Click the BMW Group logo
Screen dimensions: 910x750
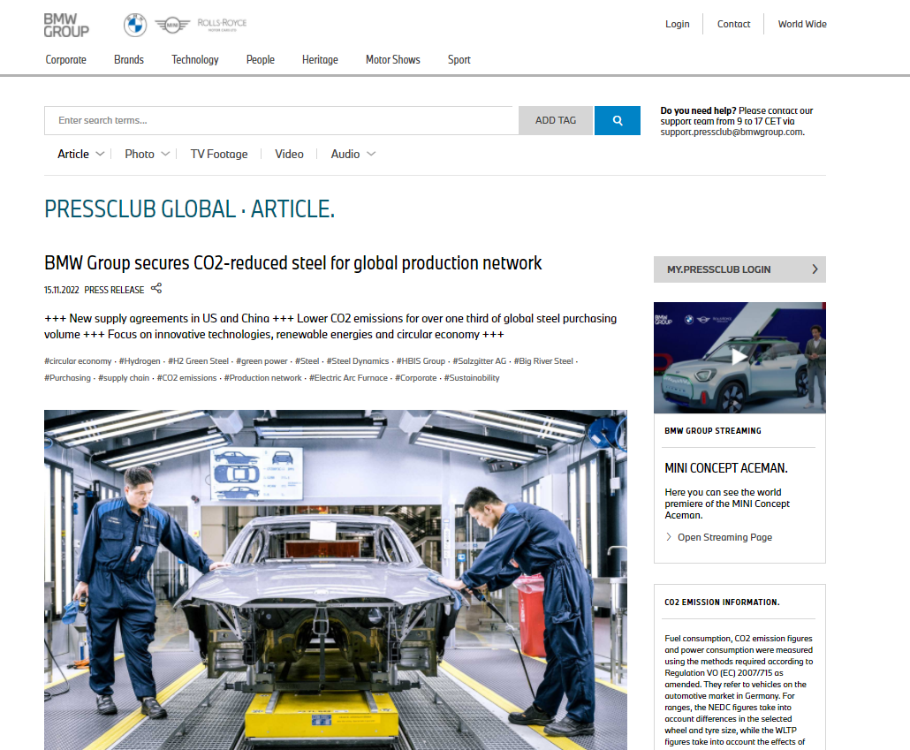(x=66, y=26)
